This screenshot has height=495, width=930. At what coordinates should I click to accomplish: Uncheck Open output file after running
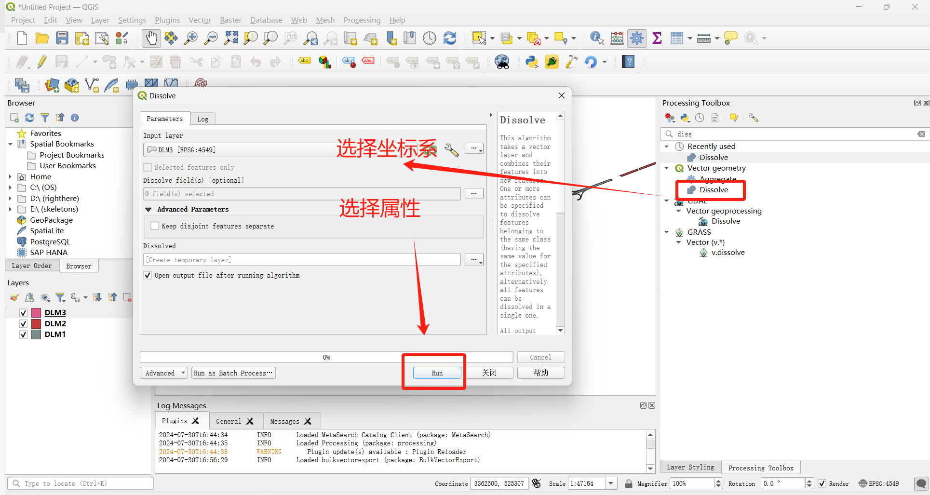pos(148,275)
